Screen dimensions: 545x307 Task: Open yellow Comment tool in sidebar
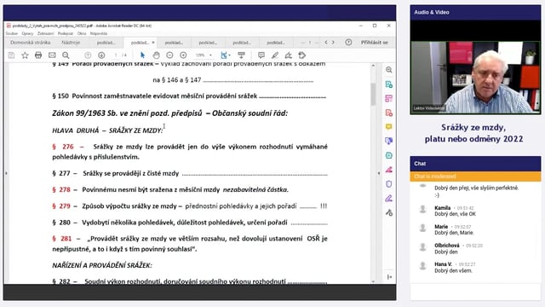(x=389, y=127)
